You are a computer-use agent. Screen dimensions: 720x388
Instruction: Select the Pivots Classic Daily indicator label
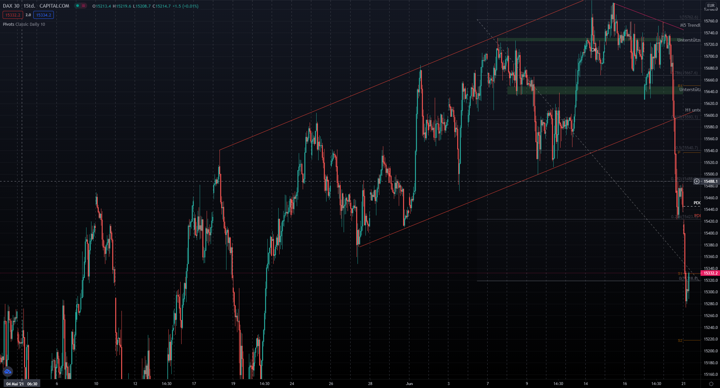pos(24,24)
